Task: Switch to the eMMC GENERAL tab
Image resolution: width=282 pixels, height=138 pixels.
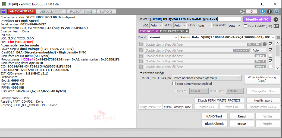Action: click(x=22, y=11)
